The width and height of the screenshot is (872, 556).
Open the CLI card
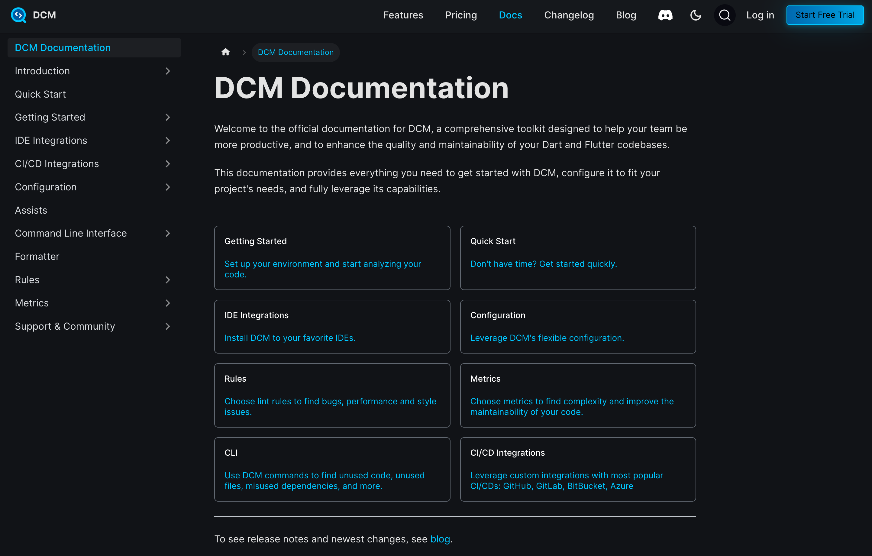click(332, 469)
